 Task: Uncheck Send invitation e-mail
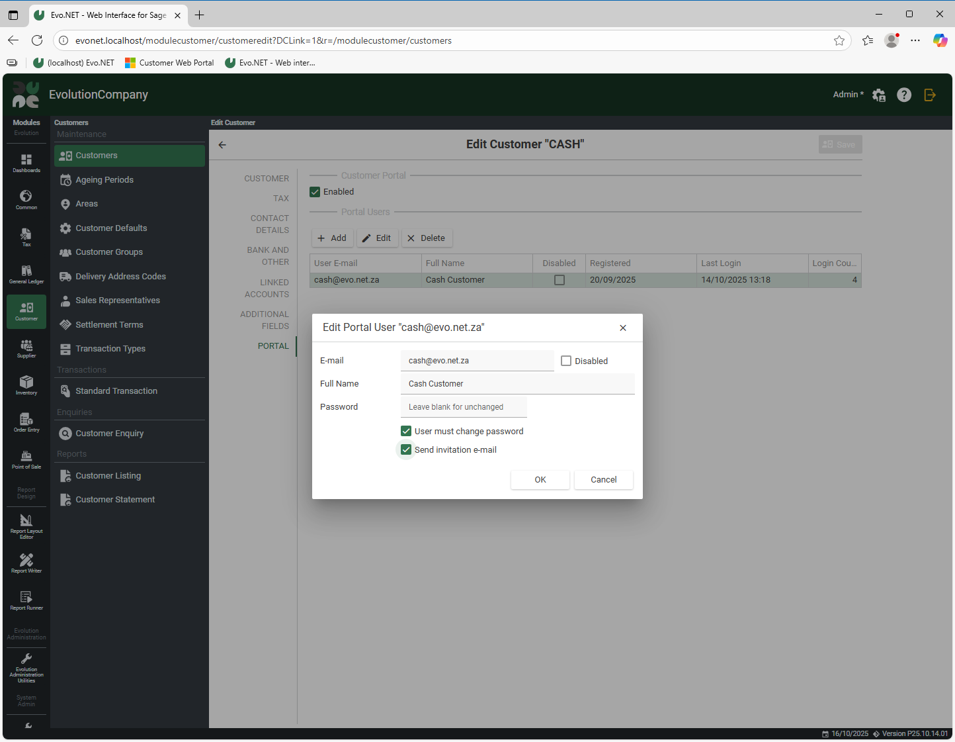[x=406, y=450]
